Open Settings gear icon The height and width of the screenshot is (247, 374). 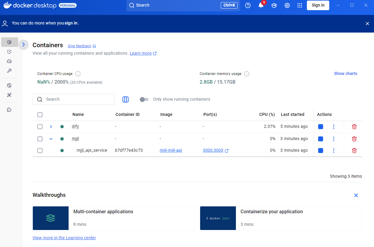(287, 5)
